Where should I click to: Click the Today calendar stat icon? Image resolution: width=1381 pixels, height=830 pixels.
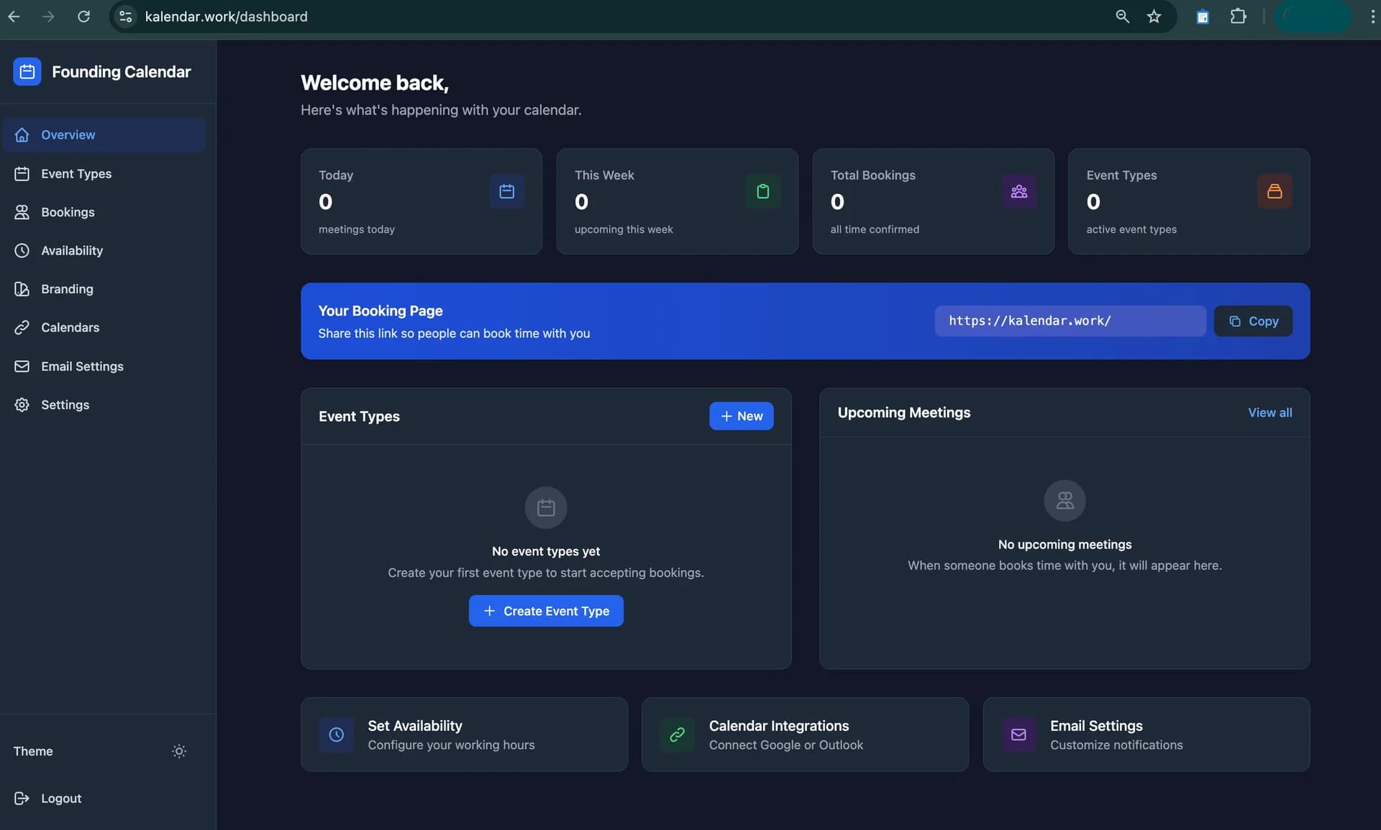tap(506, 191)
